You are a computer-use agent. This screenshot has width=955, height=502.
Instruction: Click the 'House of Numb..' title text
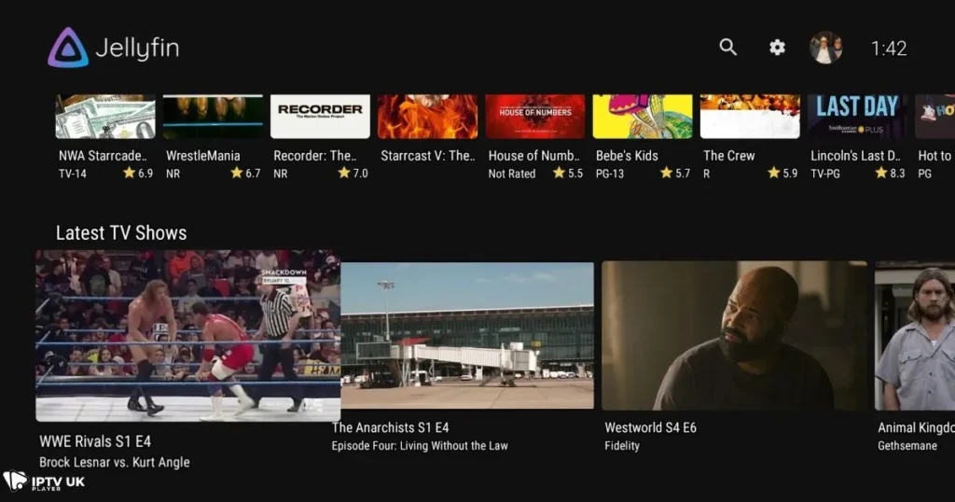(x=534, y=156)
